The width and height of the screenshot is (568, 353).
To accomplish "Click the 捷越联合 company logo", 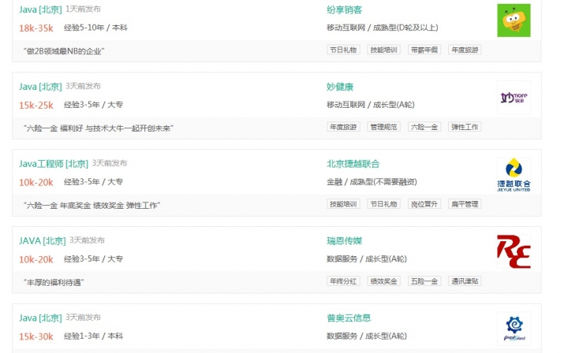I will [x=514, y=175].
